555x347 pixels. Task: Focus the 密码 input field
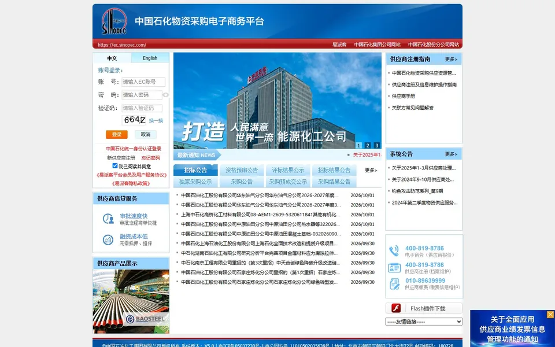(142, 95)
